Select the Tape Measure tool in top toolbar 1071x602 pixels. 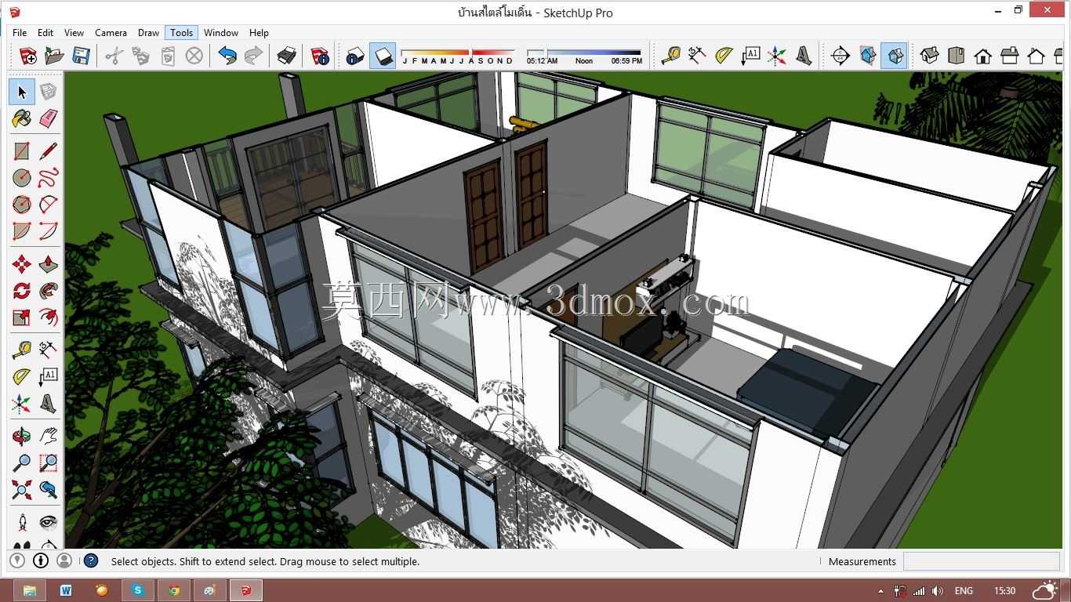[x=671, y=56]
